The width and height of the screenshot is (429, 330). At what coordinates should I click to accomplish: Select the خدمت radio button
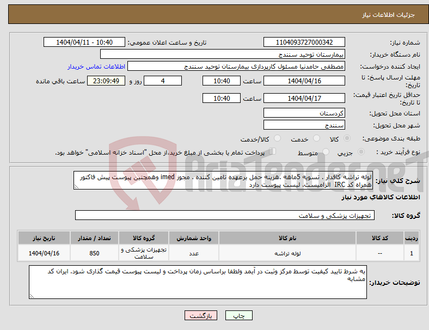tap(316, 138)
